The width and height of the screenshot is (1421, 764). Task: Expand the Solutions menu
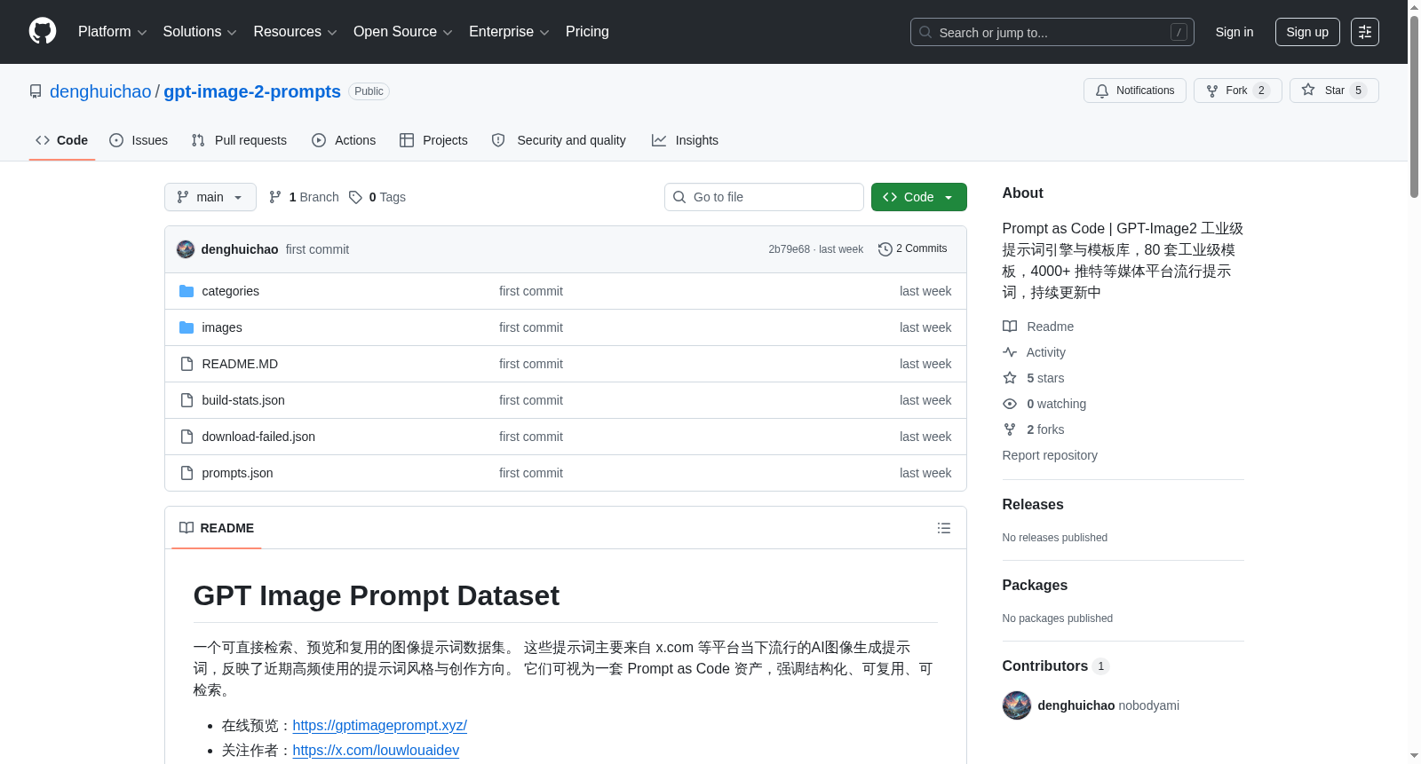tap(200, 32)
